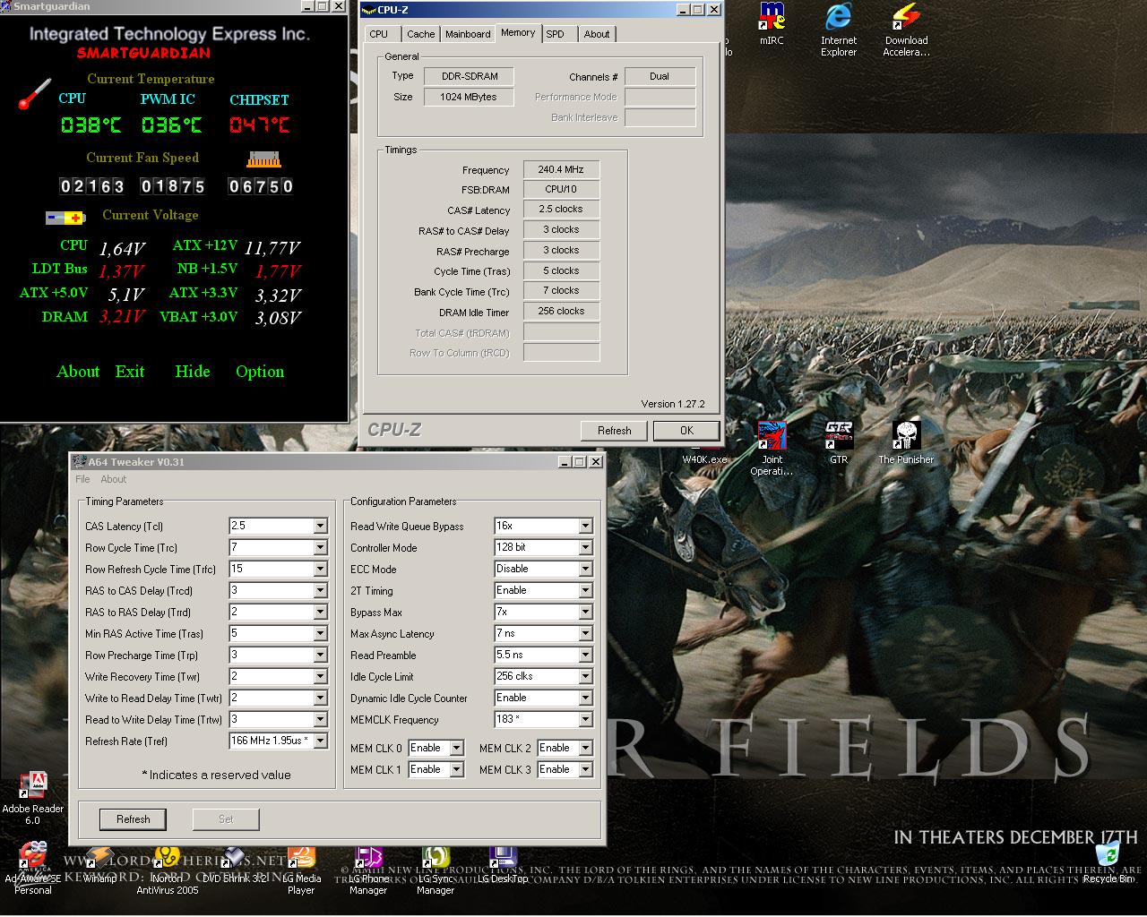Expand MEM CLK 3 dropdown

[x=585, y=769]
